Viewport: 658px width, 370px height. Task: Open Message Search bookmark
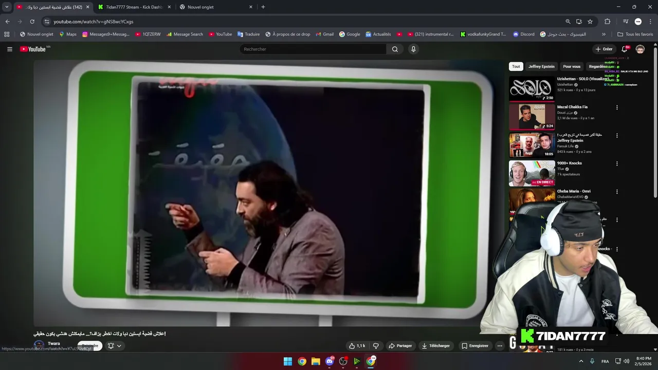pyautogui.click(x=185, y=34)
